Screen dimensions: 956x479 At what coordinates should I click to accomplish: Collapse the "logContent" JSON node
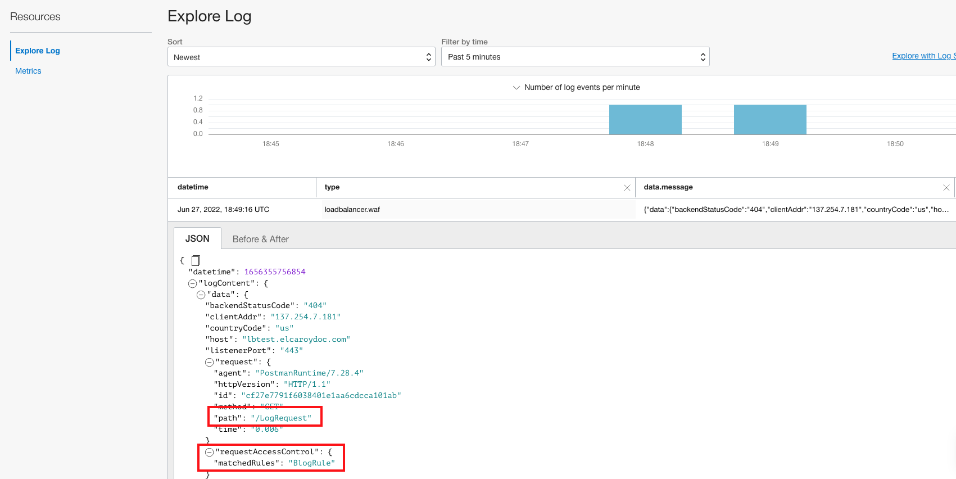tap(192, 283)
